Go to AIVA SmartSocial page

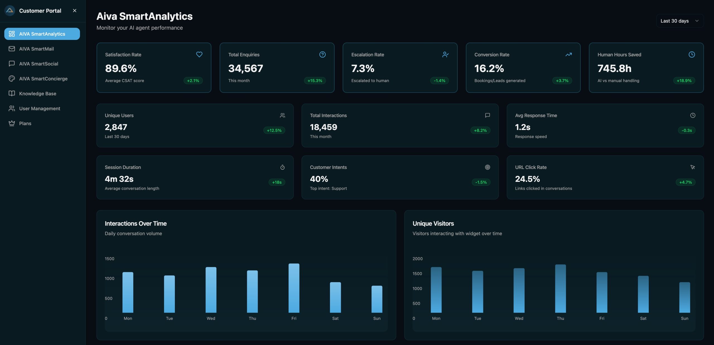pyautogui.click(x=38, y=64)
